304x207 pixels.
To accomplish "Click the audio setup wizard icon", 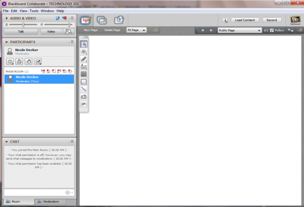I will coord(64,18).
